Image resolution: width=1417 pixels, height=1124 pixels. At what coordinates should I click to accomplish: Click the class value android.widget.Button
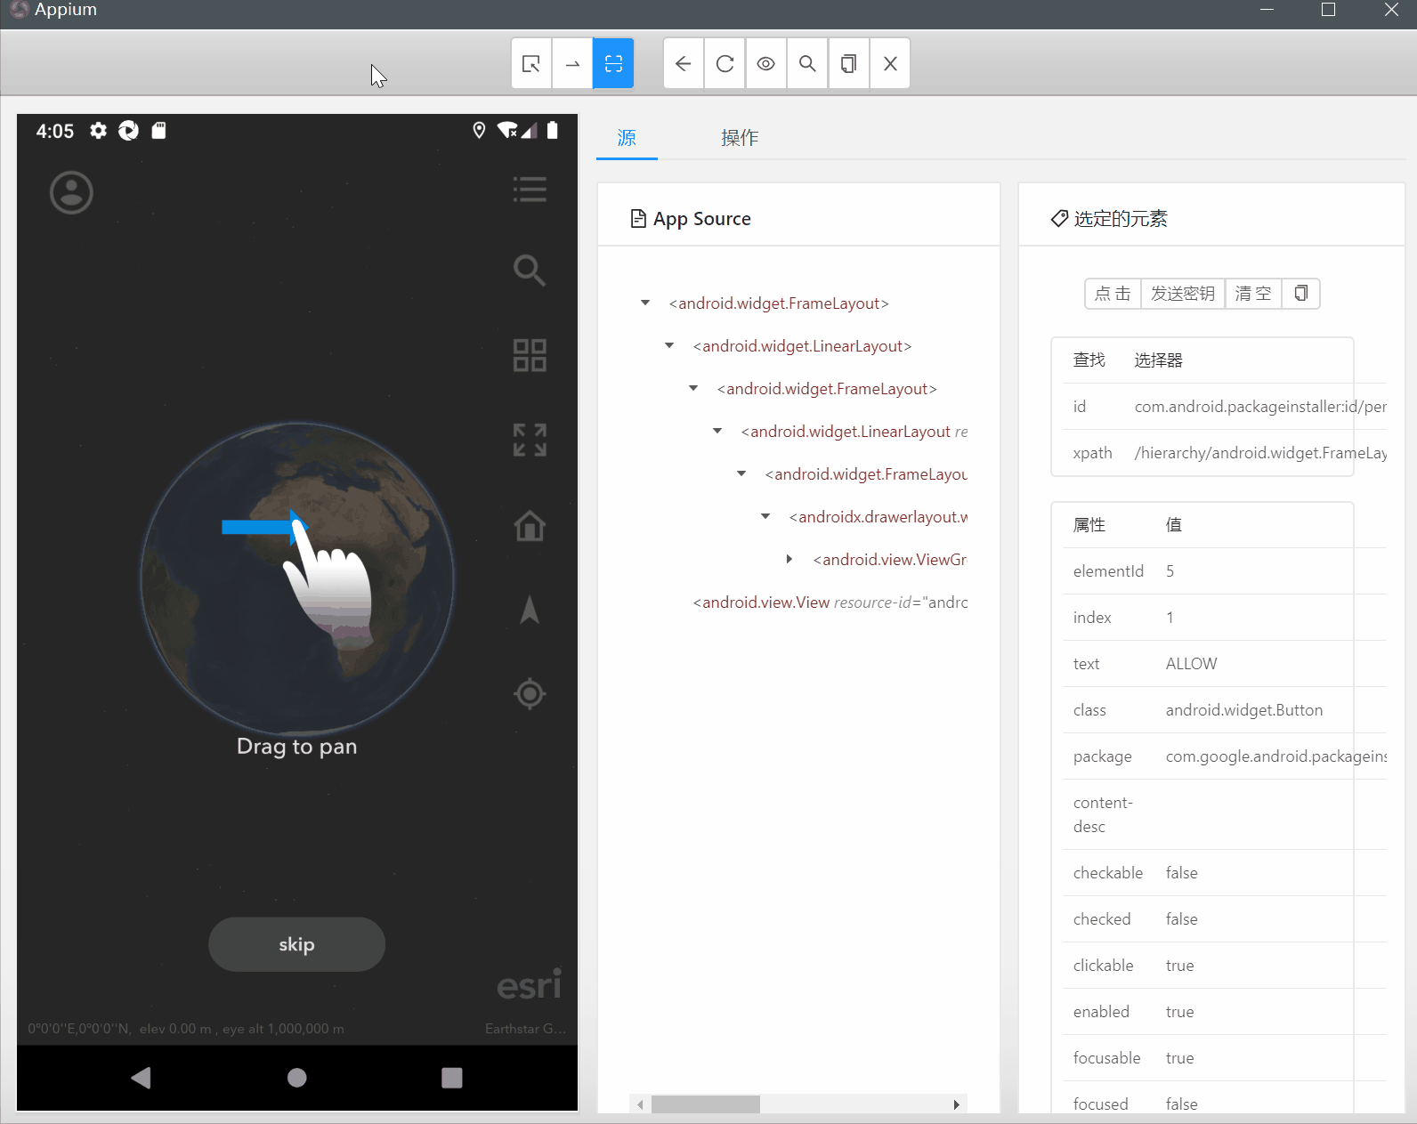pyautogui.click(x=1244, y=710)
